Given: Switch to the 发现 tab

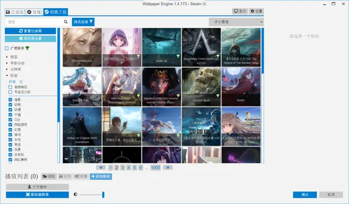Looking at the screenshot, I should [x=34, y=12].
